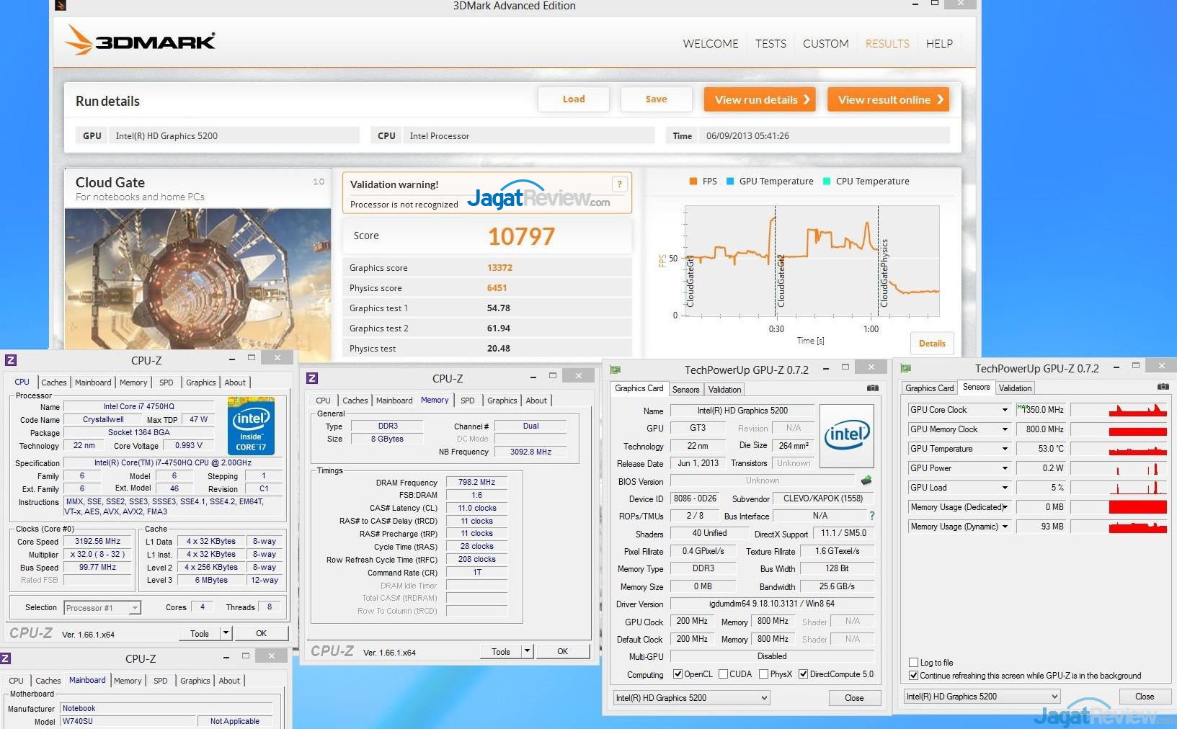Click the BIOS save chip icon
This screenshot has width=1177, height=729.
[x=866, y=480]
